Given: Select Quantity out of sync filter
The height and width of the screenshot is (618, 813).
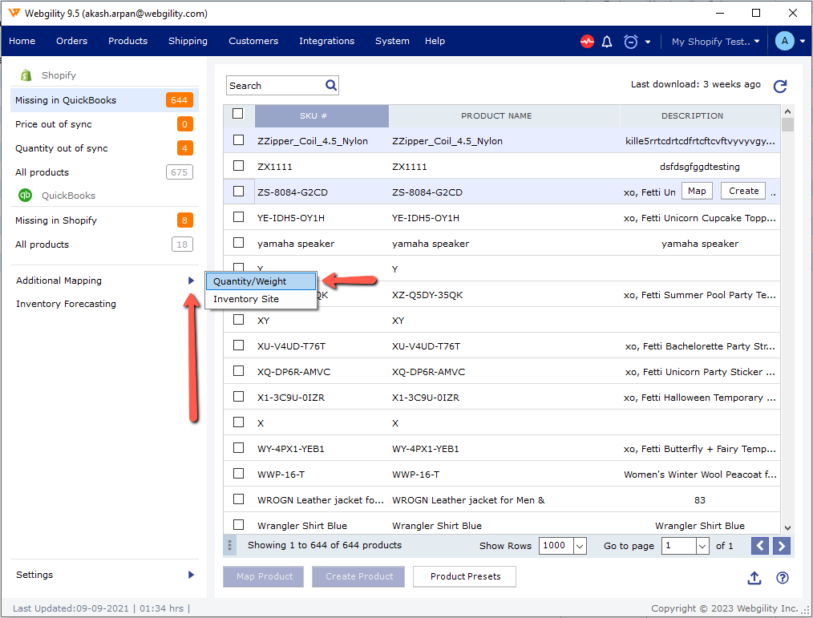Looking at the screenshot, I should [104, 148].
